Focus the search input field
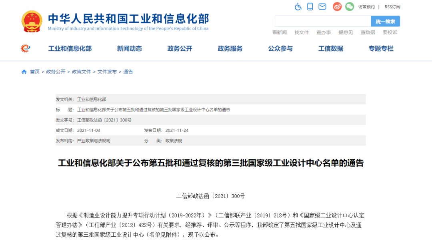 pos(323,21)
